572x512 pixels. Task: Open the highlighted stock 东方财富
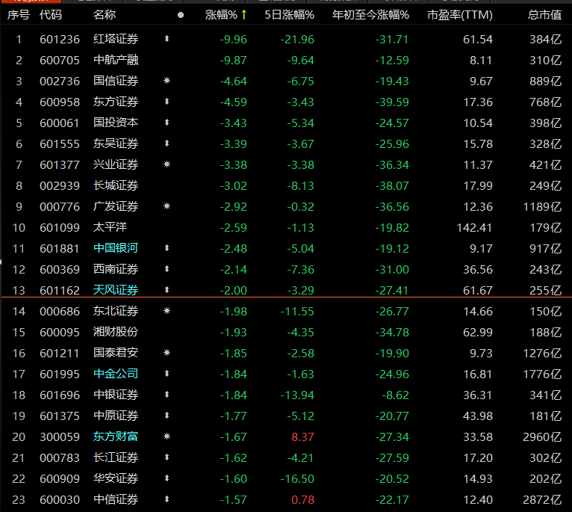[x=116, y=437]
